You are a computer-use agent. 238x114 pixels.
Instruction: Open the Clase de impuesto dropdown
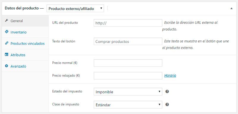click(128, 104)
